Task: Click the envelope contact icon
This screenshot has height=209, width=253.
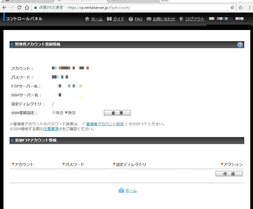Action: [149, 19]
